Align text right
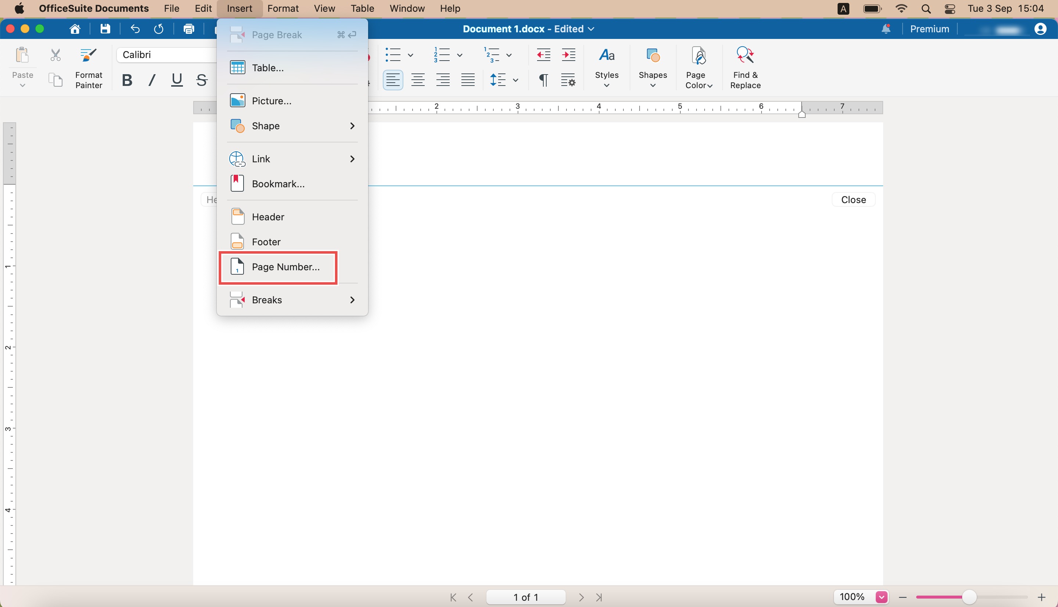This screenshot has height=607, width=1058. 443,80
